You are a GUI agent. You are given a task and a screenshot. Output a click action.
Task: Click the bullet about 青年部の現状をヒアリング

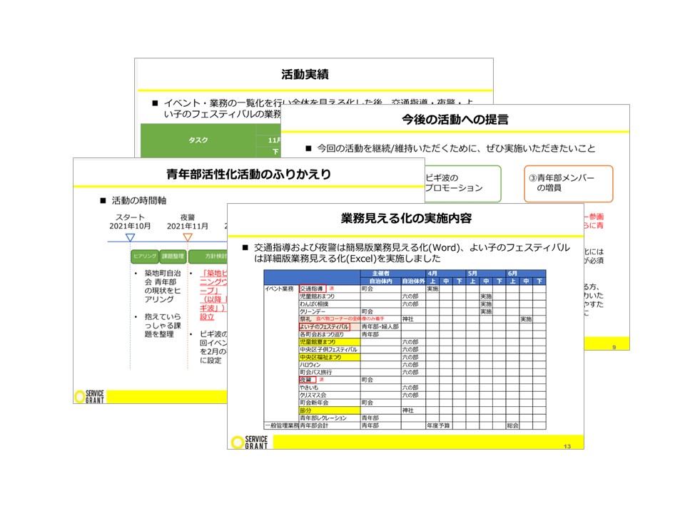coord(163,286)
